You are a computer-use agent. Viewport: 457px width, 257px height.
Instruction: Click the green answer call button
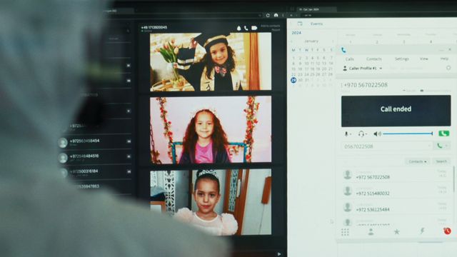point(444,133)
